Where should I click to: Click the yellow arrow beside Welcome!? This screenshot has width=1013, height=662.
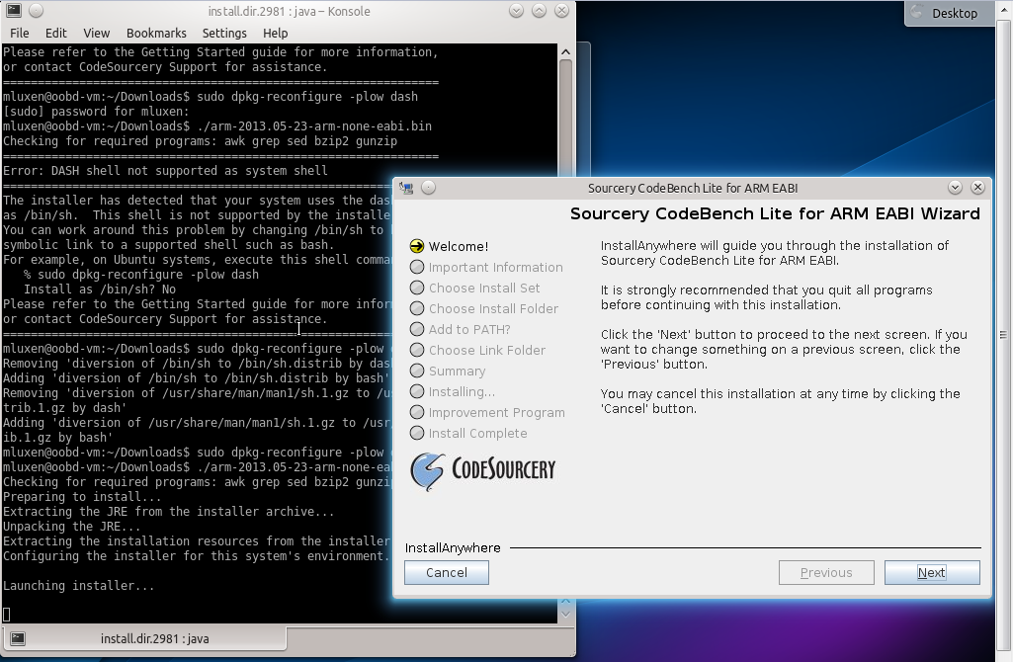[416, 247]
